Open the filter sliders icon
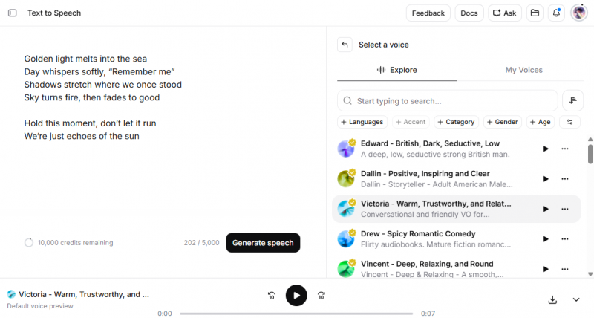 pos(569,122)
